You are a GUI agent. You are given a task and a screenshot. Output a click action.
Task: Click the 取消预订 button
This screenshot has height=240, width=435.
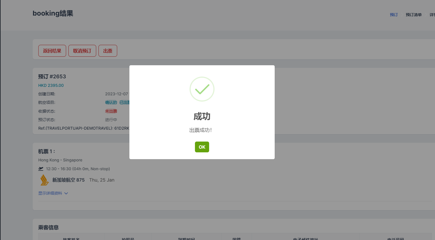82,51
